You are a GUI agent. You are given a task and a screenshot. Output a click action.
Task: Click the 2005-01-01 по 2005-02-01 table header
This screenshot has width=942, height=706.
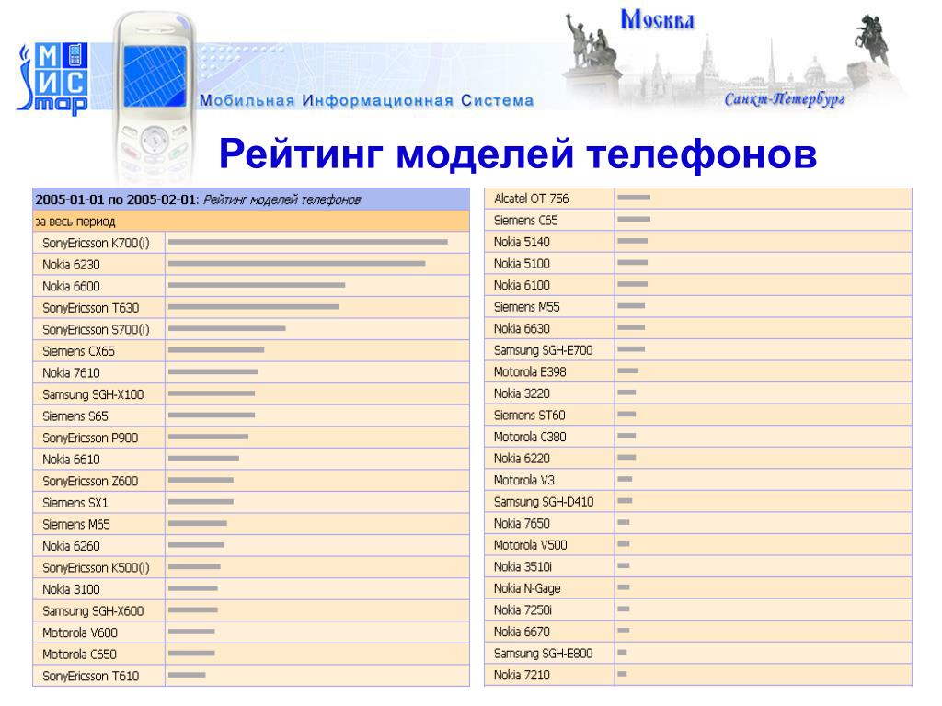(x=251, y=199)
